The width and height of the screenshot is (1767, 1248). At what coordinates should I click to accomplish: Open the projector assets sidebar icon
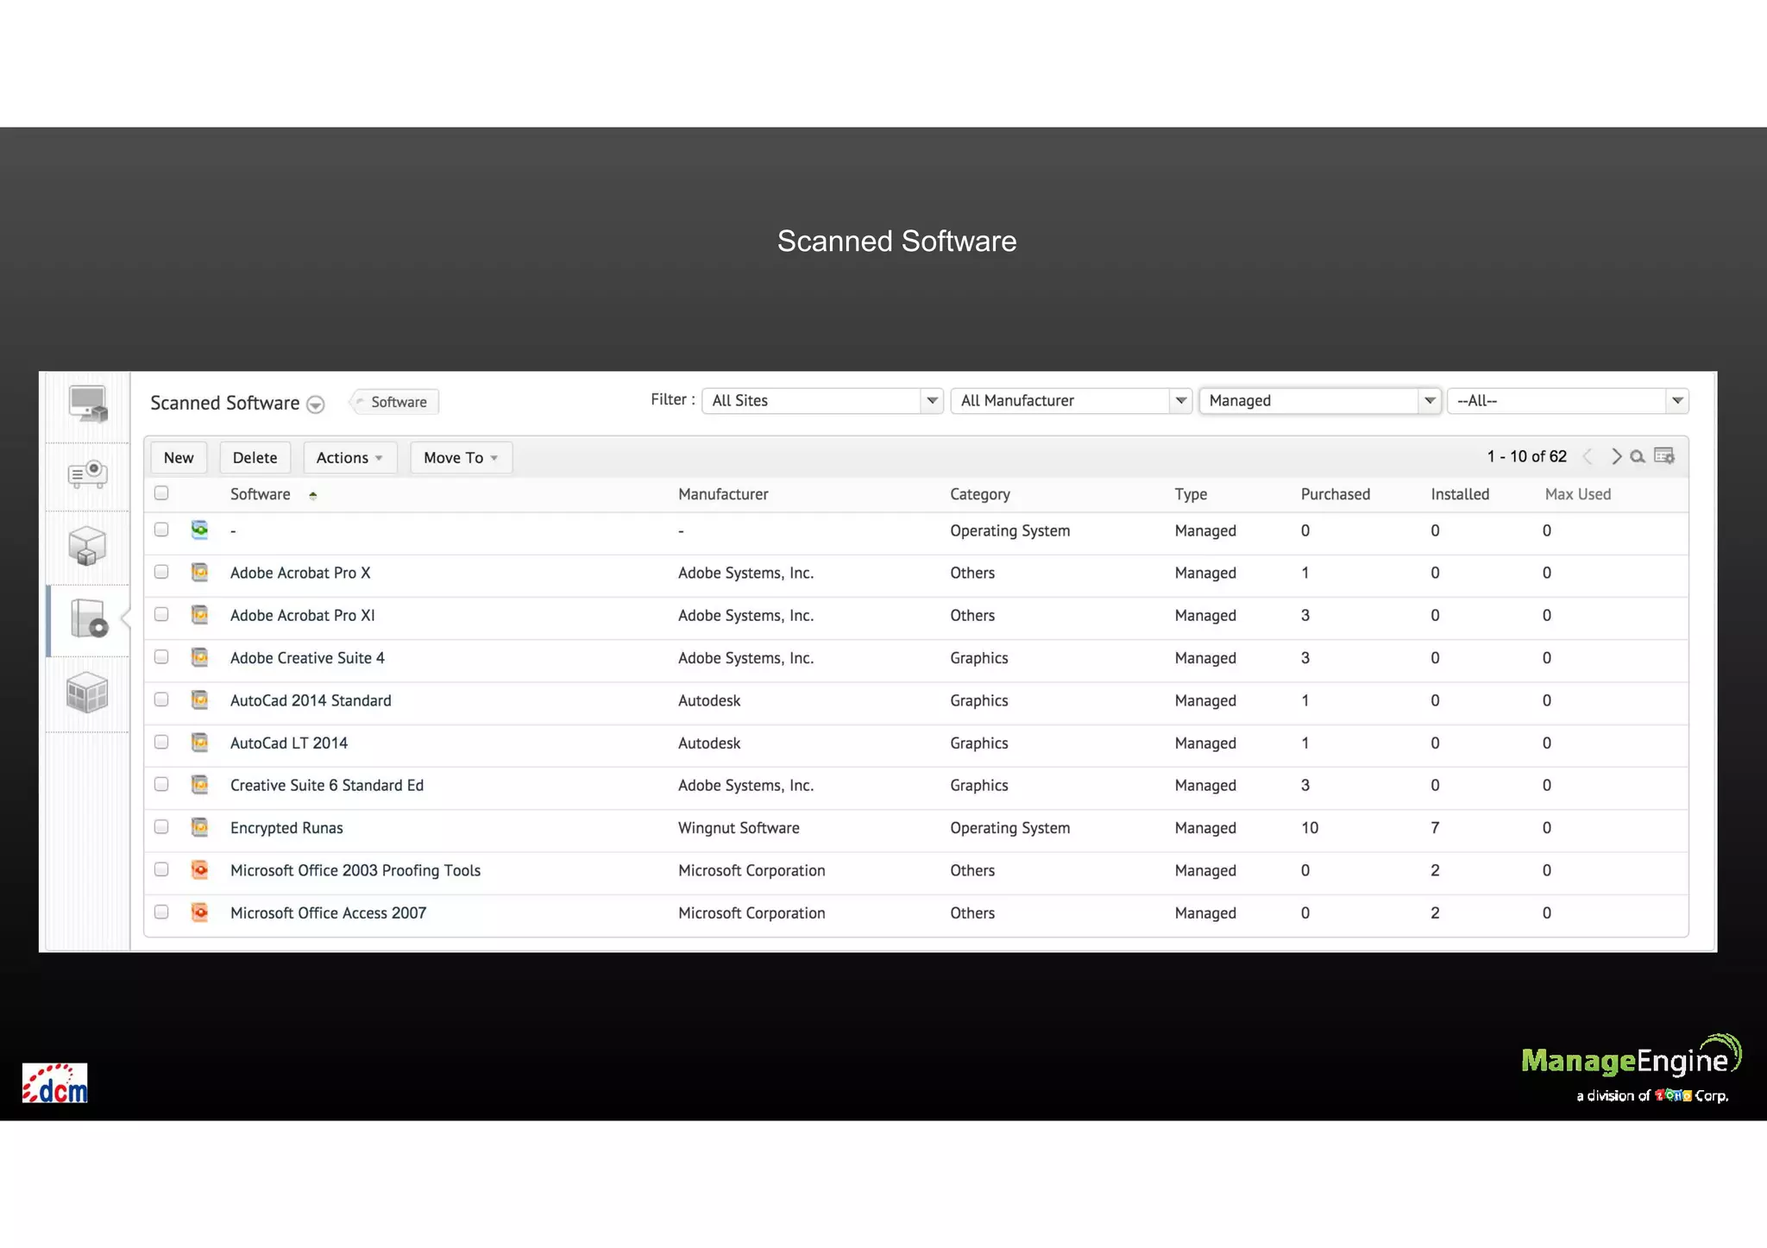click(x=88, y=474)
